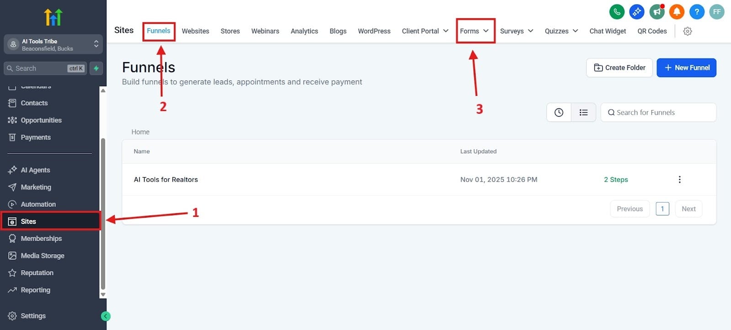Open Automation in the sidebar
731x330 pixels.
coord(38,204)
